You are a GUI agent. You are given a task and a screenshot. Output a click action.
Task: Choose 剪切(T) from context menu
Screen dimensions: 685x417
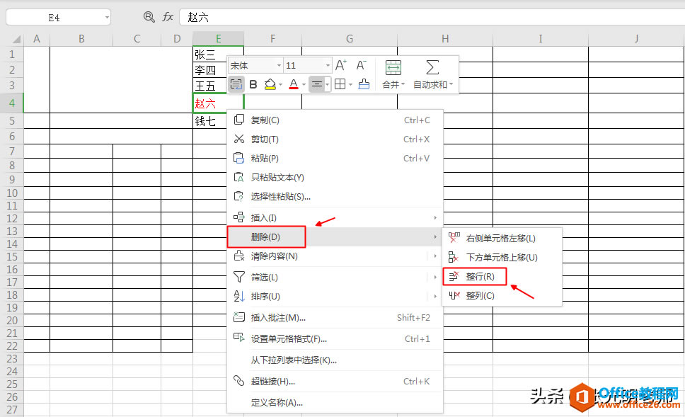coord(335,139)
